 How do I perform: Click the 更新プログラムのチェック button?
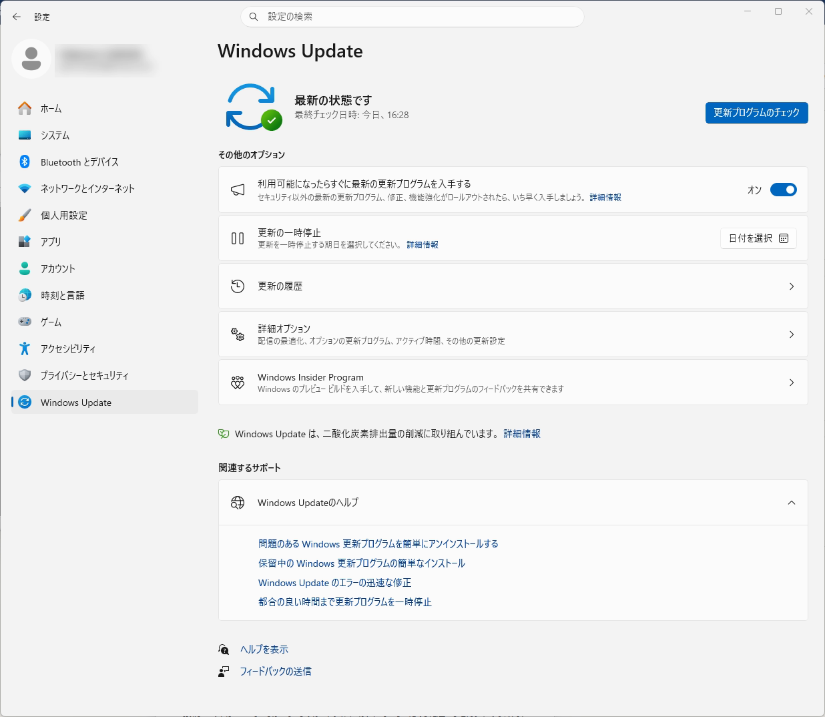click(x=756, y=113)
